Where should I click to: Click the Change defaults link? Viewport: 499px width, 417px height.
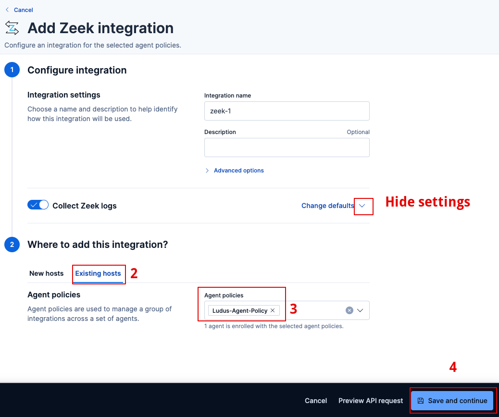click(x=327, y=205)
